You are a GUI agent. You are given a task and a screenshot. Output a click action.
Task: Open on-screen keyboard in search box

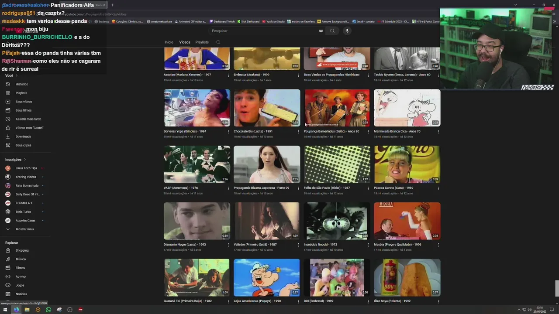point(321,31)
